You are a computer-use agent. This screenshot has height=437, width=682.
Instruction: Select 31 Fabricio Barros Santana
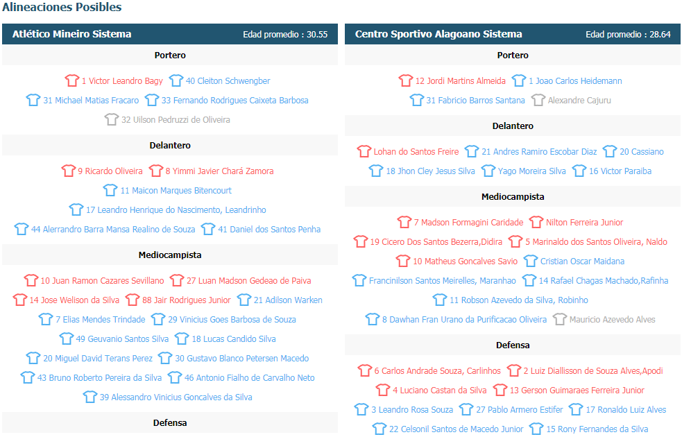(476, 101)
